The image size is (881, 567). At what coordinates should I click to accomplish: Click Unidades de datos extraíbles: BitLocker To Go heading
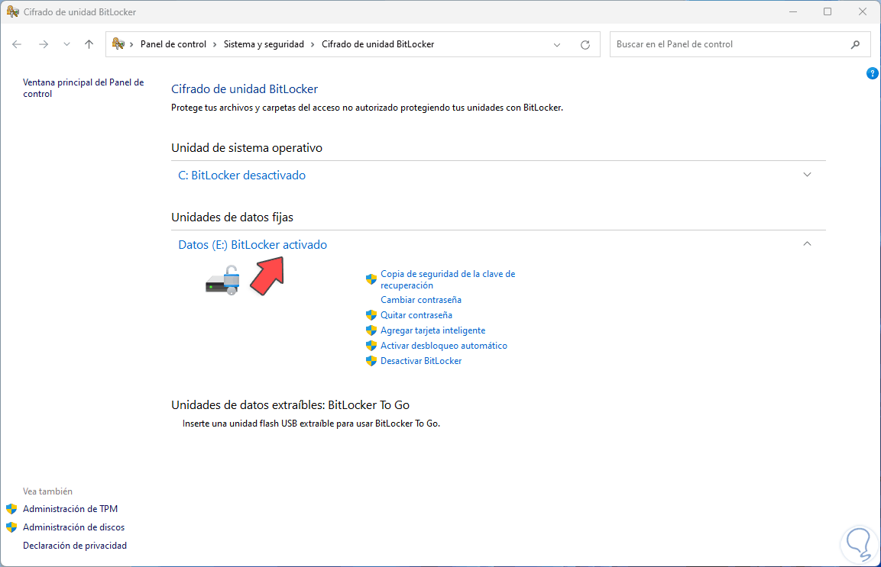pyautogui.click(x=290, y=404)
